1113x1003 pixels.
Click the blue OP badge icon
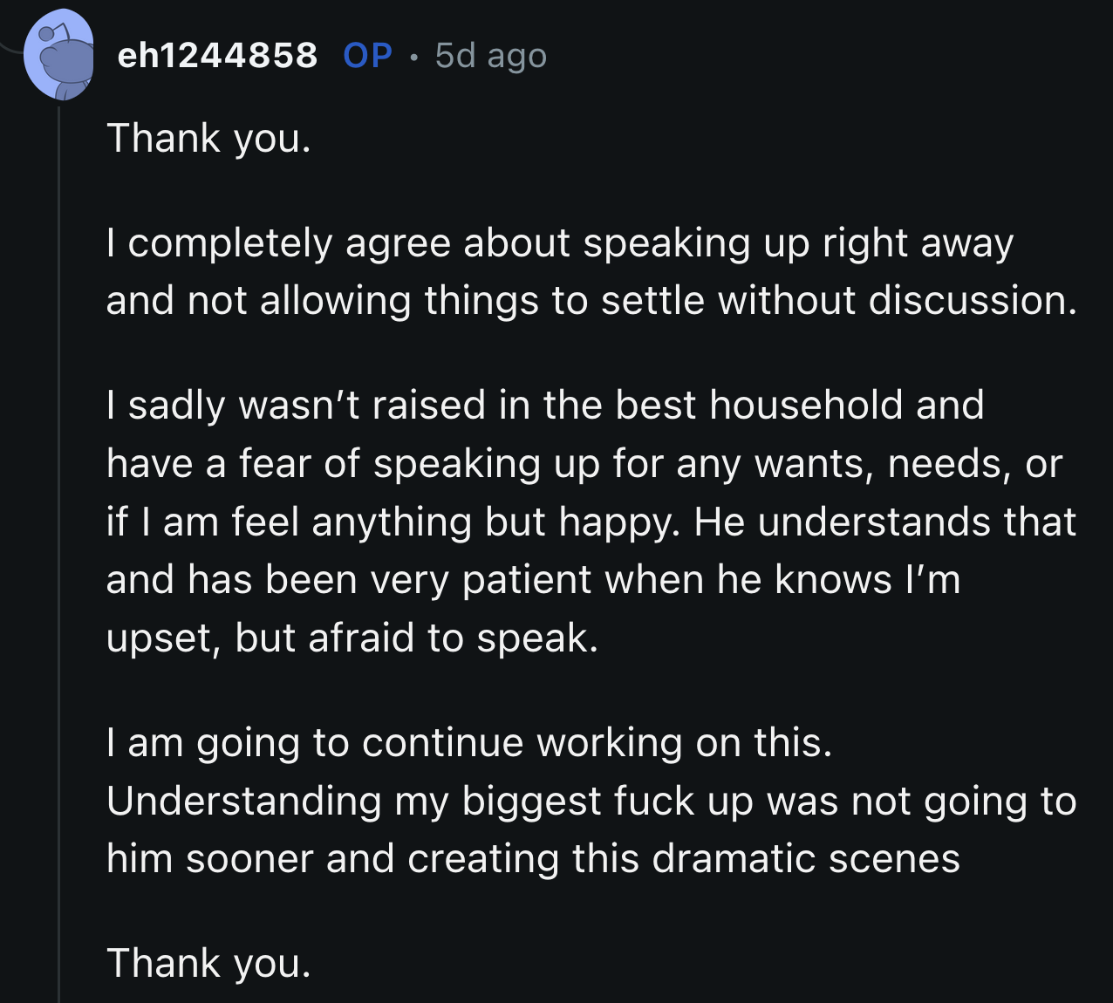tap(366, 55)
